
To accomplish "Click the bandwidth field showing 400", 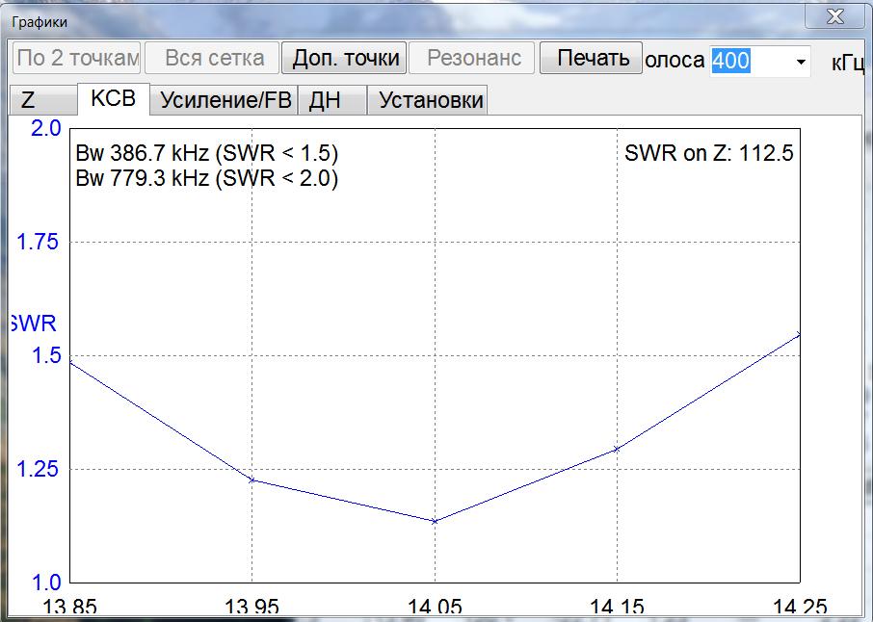I will 750,61.
